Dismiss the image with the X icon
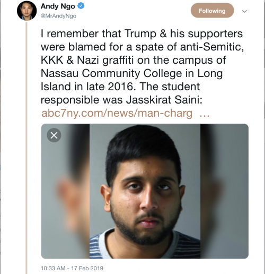This screenshot has height=274, width=265. (54, 135)
